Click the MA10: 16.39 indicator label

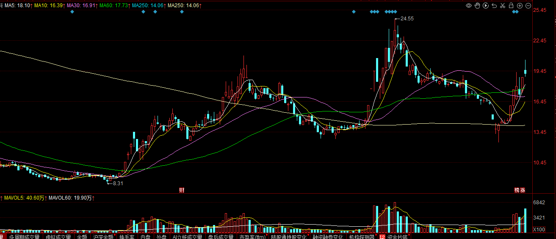(x=50, y=6)
